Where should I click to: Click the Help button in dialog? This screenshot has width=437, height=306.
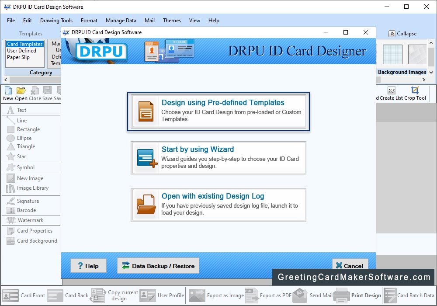click(88, 266)
